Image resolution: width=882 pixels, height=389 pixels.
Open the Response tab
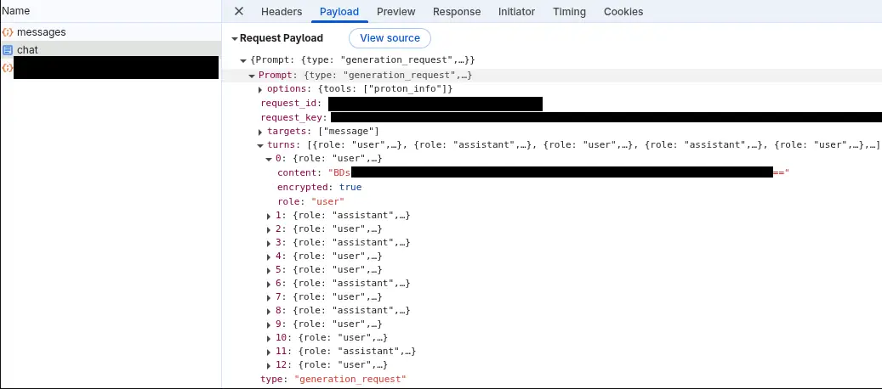[x=457, y=12]
